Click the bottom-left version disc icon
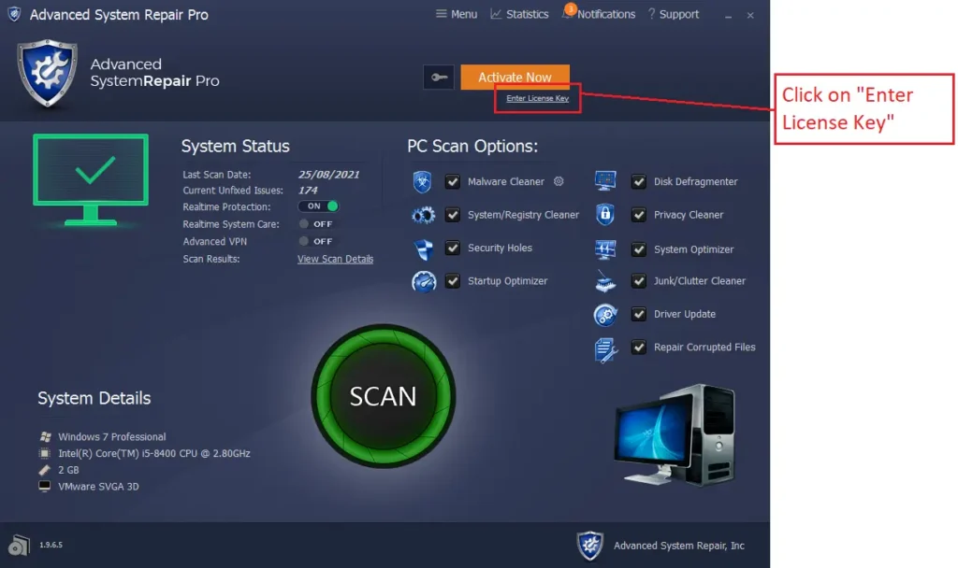This screenshot has width=958, height=568. point(19,545)
